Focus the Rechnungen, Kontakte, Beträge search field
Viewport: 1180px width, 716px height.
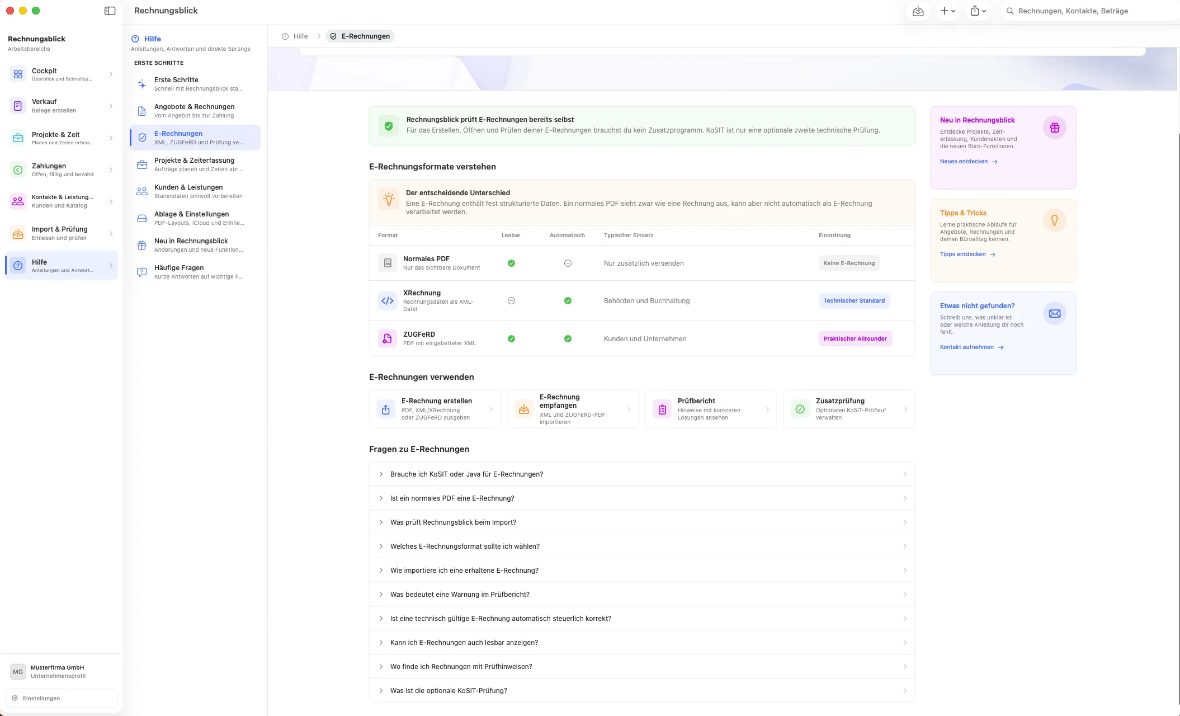[1091, 11]
